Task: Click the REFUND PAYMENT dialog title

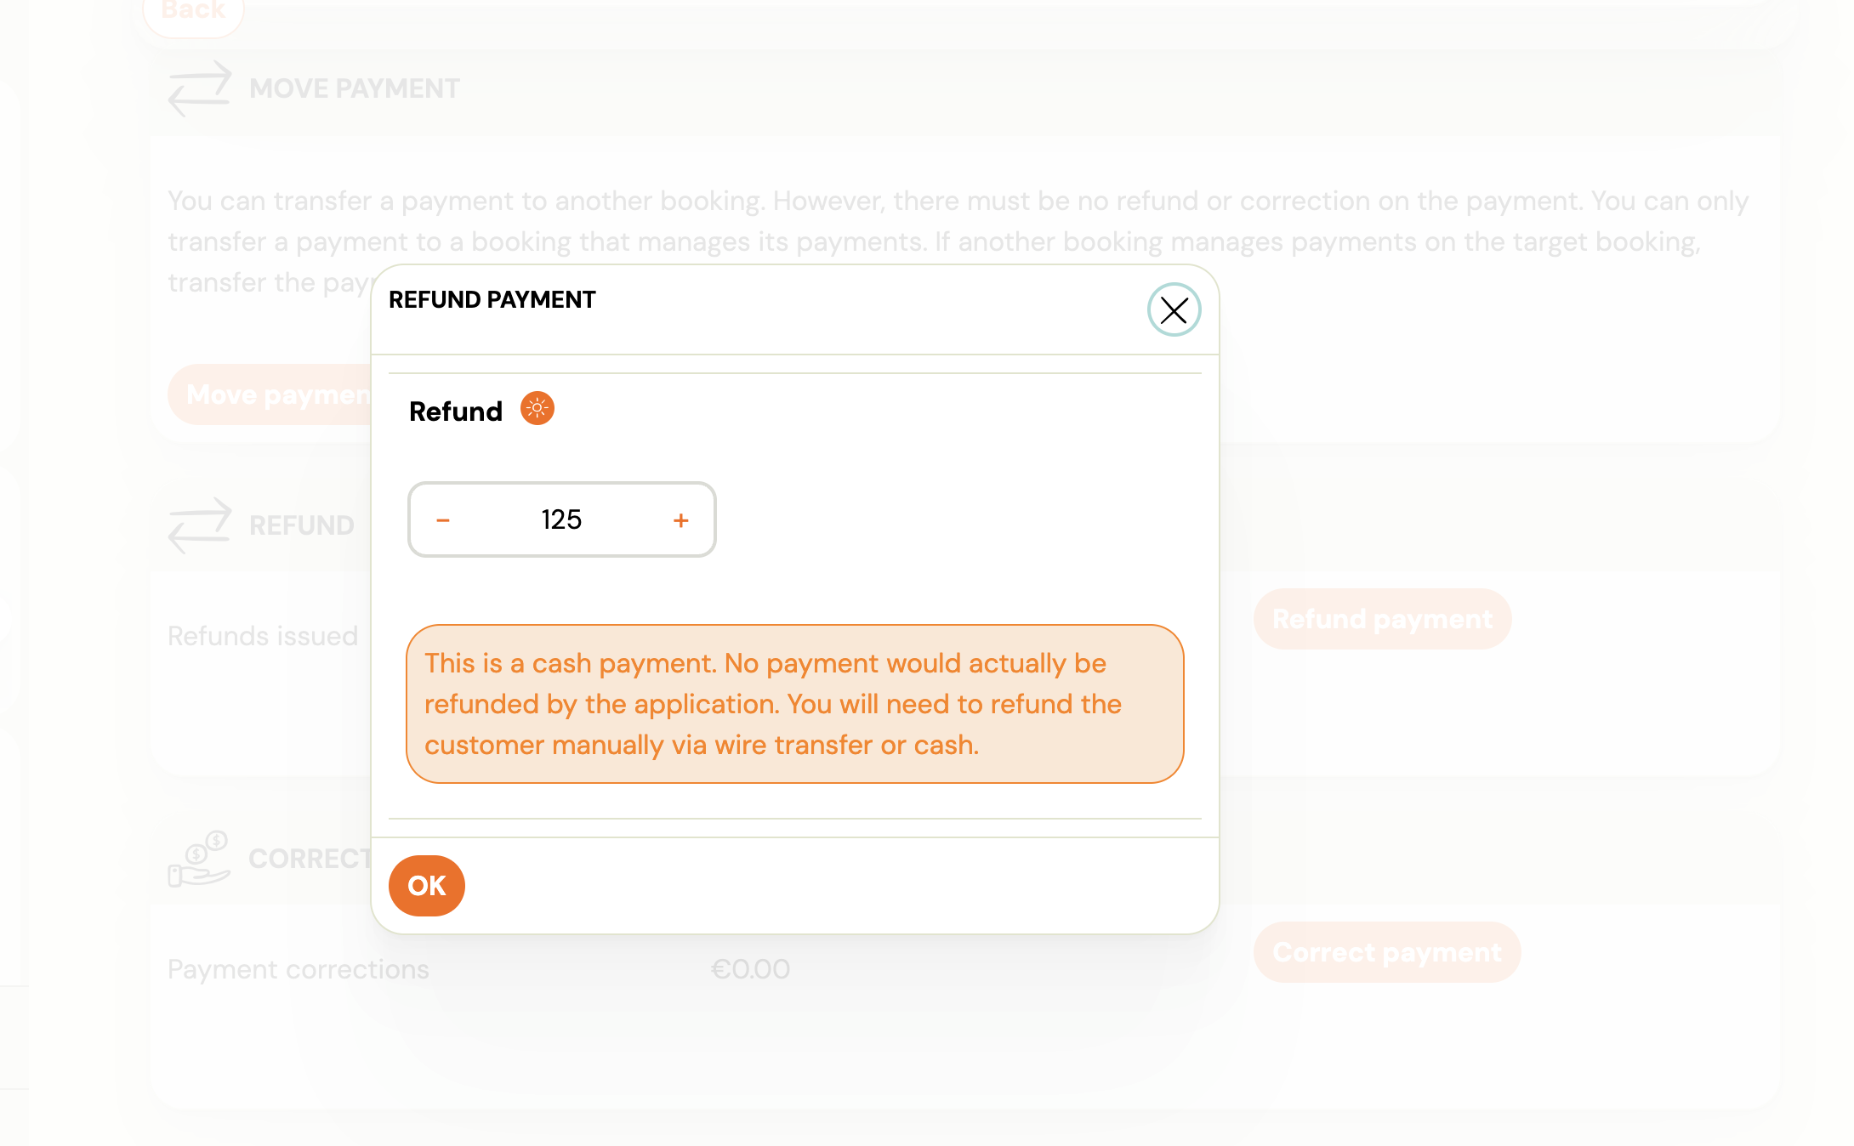Action: (x=492, y=299)
